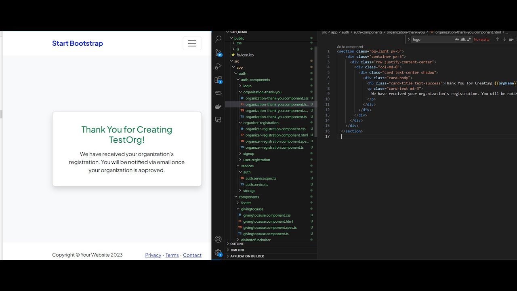Viewport: 517px width, 291px height.
Task: Click organization-thank-you.component.html in breadcrumb
Action: [x=468, y=32]
